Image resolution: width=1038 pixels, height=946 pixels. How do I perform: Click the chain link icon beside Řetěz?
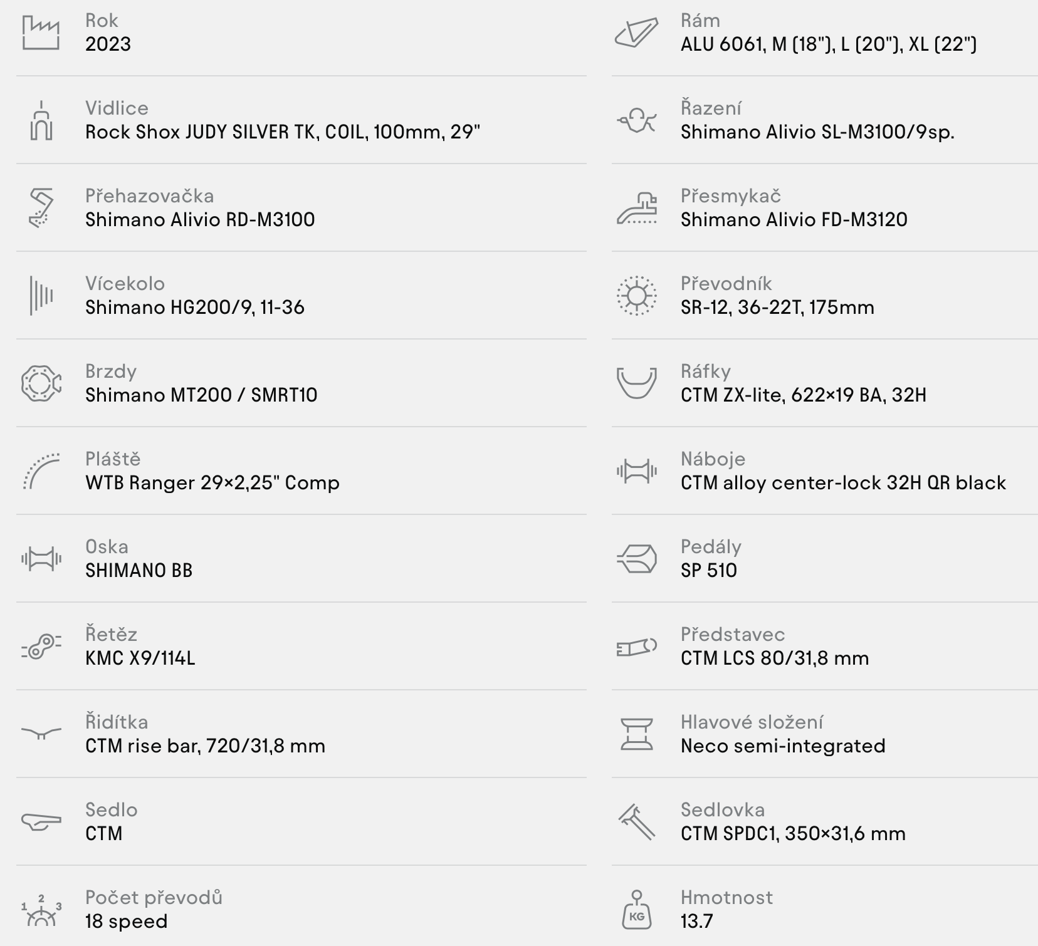(x=41, y=647)
